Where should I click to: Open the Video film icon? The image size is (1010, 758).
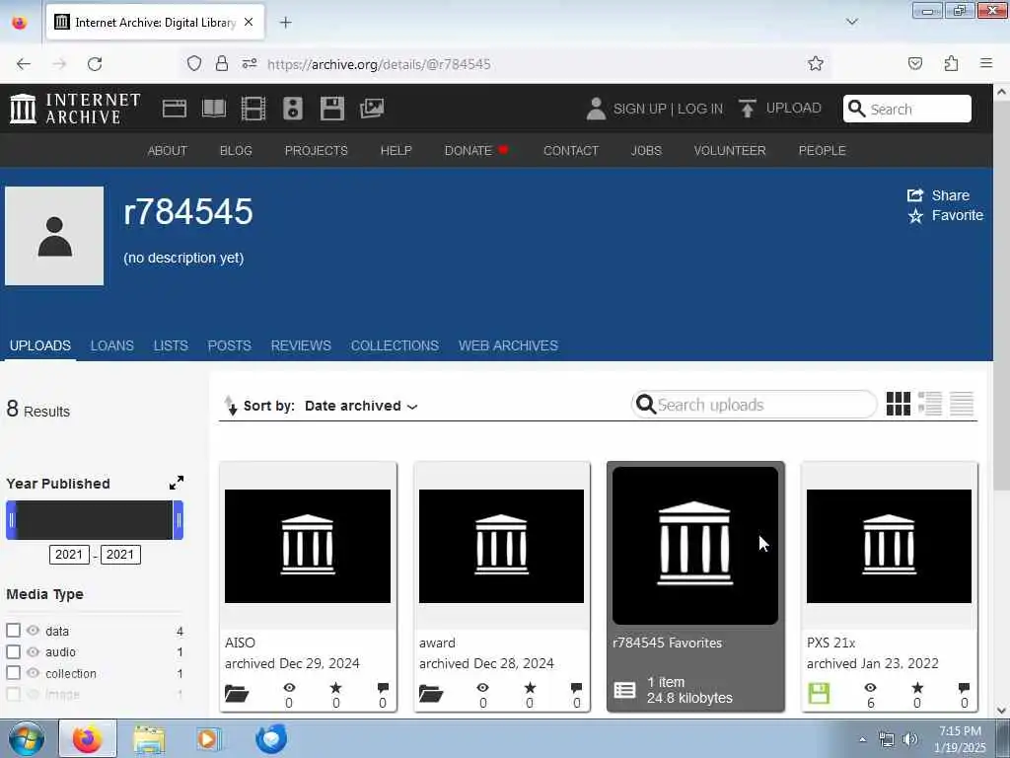253,109
